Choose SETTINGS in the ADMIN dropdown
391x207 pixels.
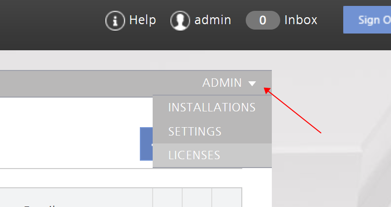coord(195,132)
